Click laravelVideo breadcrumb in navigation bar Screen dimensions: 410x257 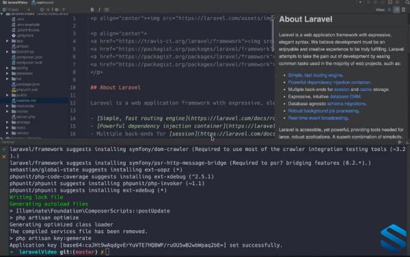point(14,2)
